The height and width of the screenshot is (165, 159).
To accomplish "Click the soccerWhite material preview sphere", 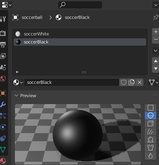I will tap(18, 34).
